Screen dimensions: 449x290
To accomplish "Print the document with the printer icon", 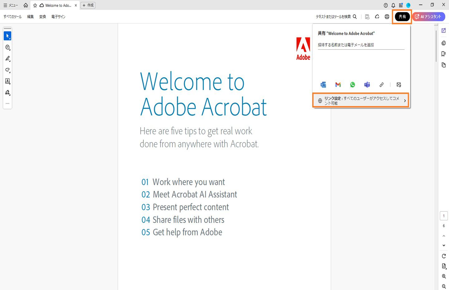I will point(387,17).
